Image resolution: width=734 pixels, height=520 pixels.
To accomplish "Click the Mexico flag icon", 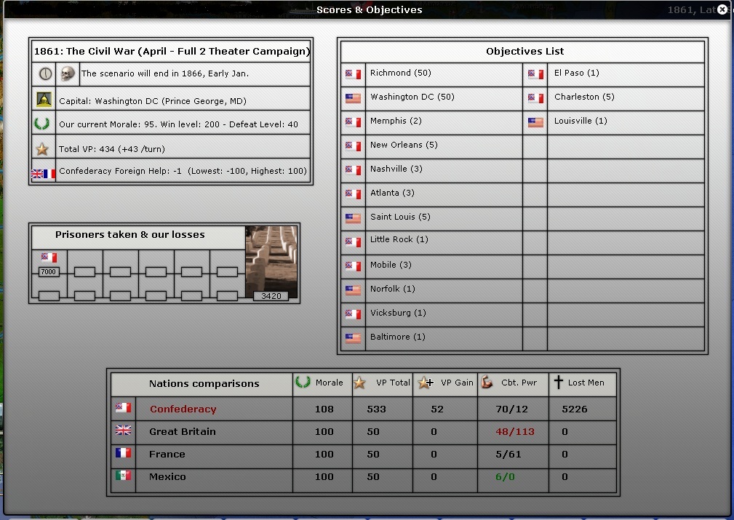I will pyautogui.click(x=123, y=476).
